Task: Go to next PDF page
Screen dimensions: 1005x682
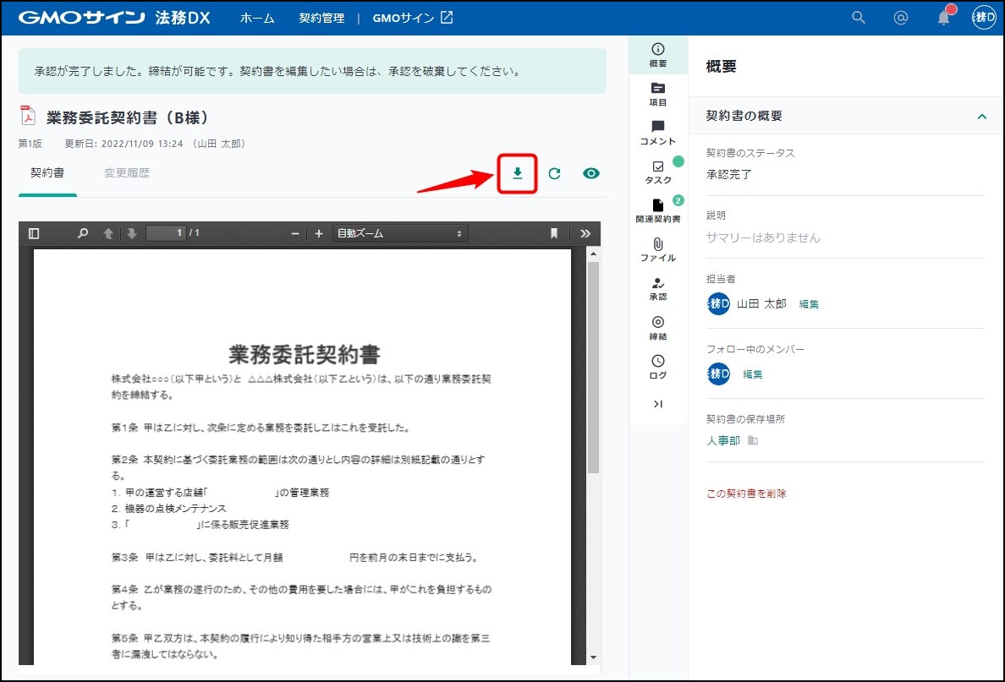Action: click(131, 234)
